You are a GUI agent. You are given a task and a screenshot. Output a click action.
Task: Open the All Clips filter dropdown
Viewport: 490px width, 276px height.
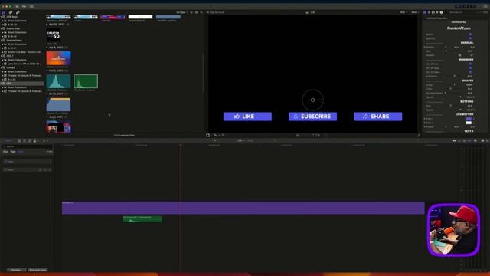[182, 12]
